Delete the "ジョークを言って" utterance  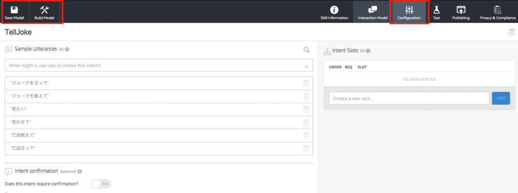tap(306, 84)
